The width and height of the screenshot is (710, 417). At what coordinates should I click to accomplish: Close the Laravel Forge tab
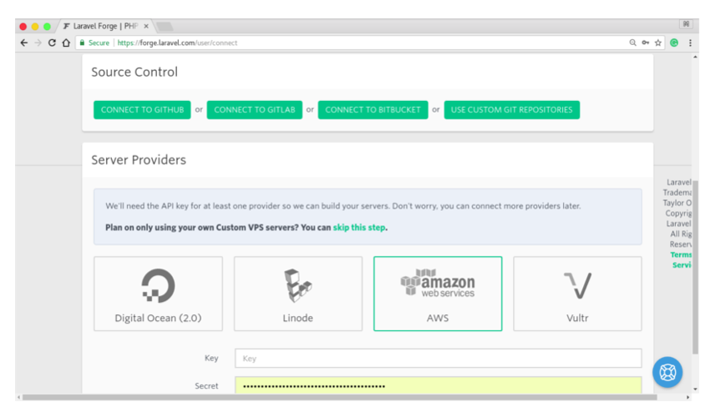click(146, 26)
